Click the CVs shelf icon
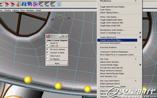 41,4
